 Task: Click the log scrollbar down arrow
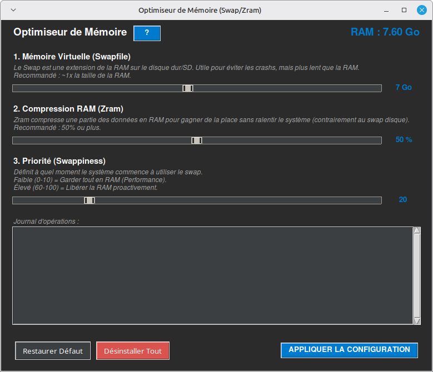[417, 320]
